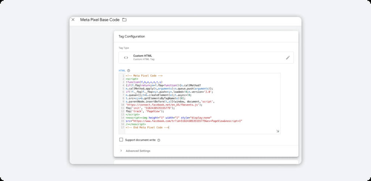Click the Tag Type label
371x181 pixels.
pyautogui.click(x=124, y=48)
